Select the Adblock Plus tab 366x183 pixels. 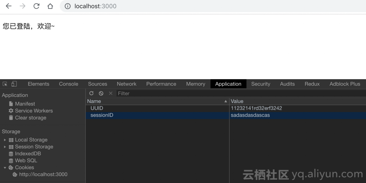(x=345, y=84)
